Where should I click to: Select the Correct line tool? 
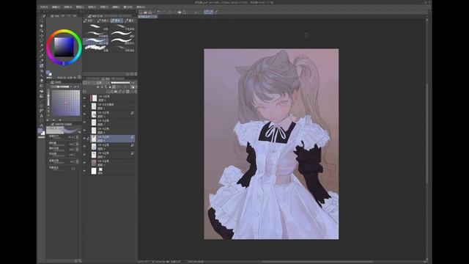[x=42, y=125]
